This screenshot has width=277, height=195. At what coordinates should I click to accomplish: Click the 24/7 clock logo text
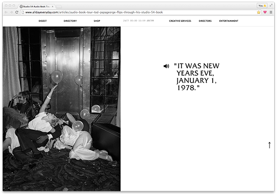[139, 21]
